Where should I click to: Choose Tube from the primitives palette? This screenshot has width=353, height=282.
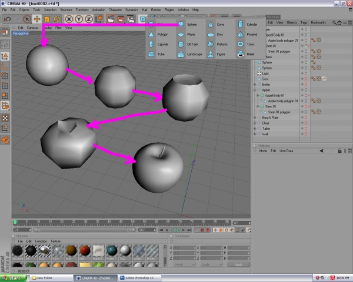tap(156, 54)
